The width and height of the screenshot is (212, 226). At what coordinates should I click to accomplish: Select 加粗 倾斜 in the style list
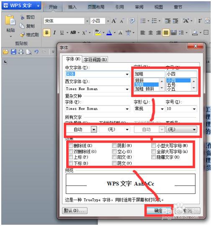pos(145,89)
